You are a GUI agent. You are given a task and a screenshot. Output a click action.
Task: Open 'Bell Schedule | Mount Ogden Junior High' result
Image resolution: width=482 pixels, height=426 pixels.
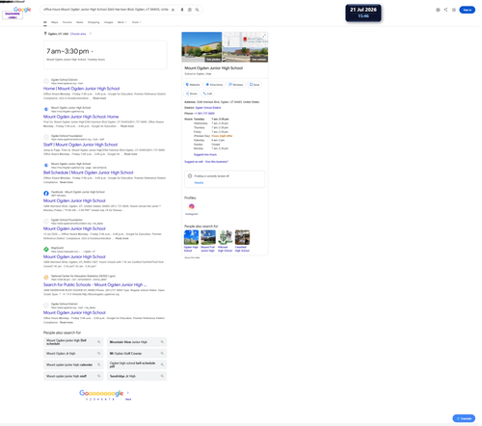89,173
